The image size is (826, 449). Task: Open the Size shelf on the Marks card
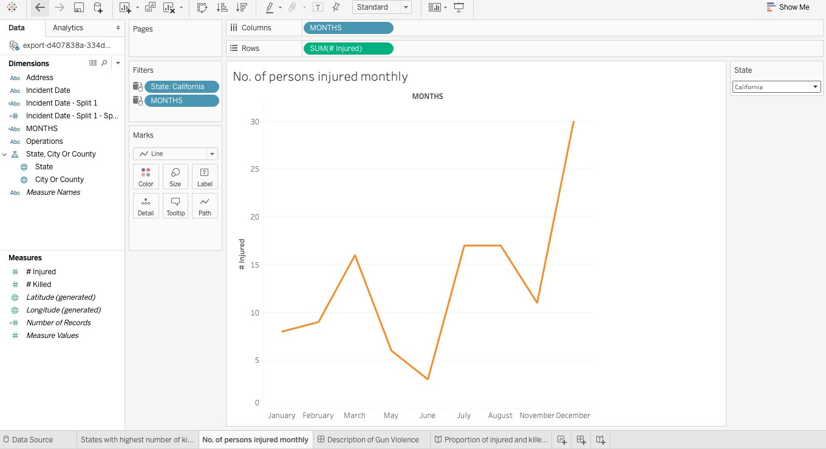click(175, 177)
